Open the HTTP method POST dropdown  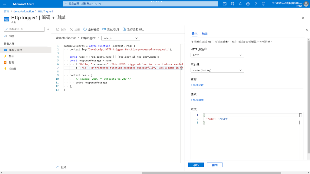coord(217,55)
